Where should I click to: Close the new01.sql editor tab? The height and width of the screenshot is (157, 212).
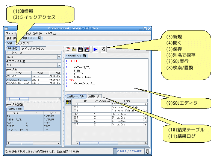[84, 56]
